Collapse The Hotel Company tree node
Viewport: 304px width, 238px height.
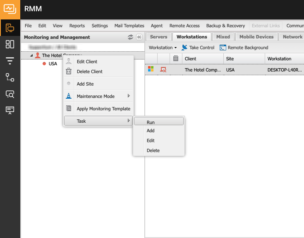point(31,56)
